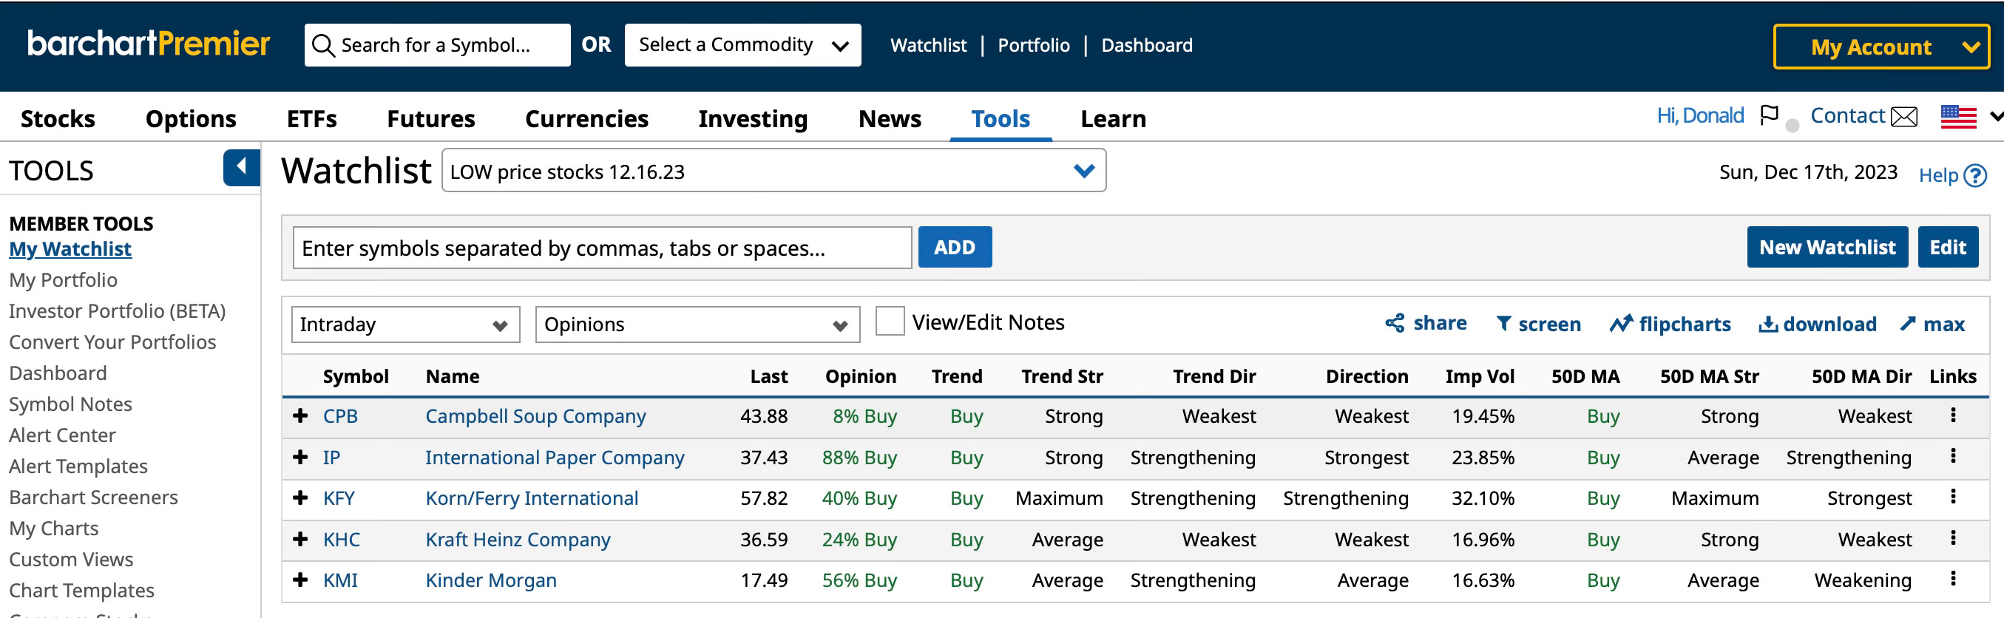Click the barchart Premier logo

(149, 44)
